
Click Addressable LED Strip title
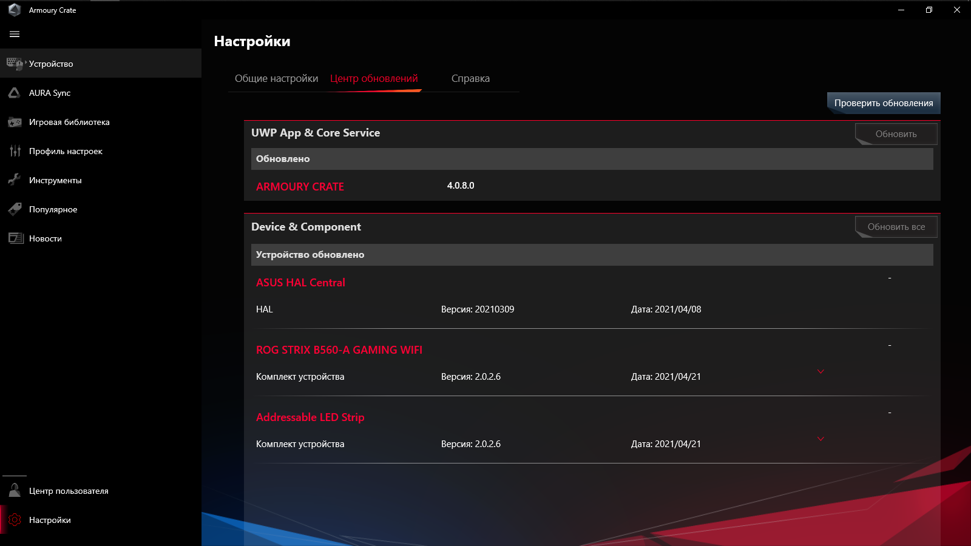(310, 417)
